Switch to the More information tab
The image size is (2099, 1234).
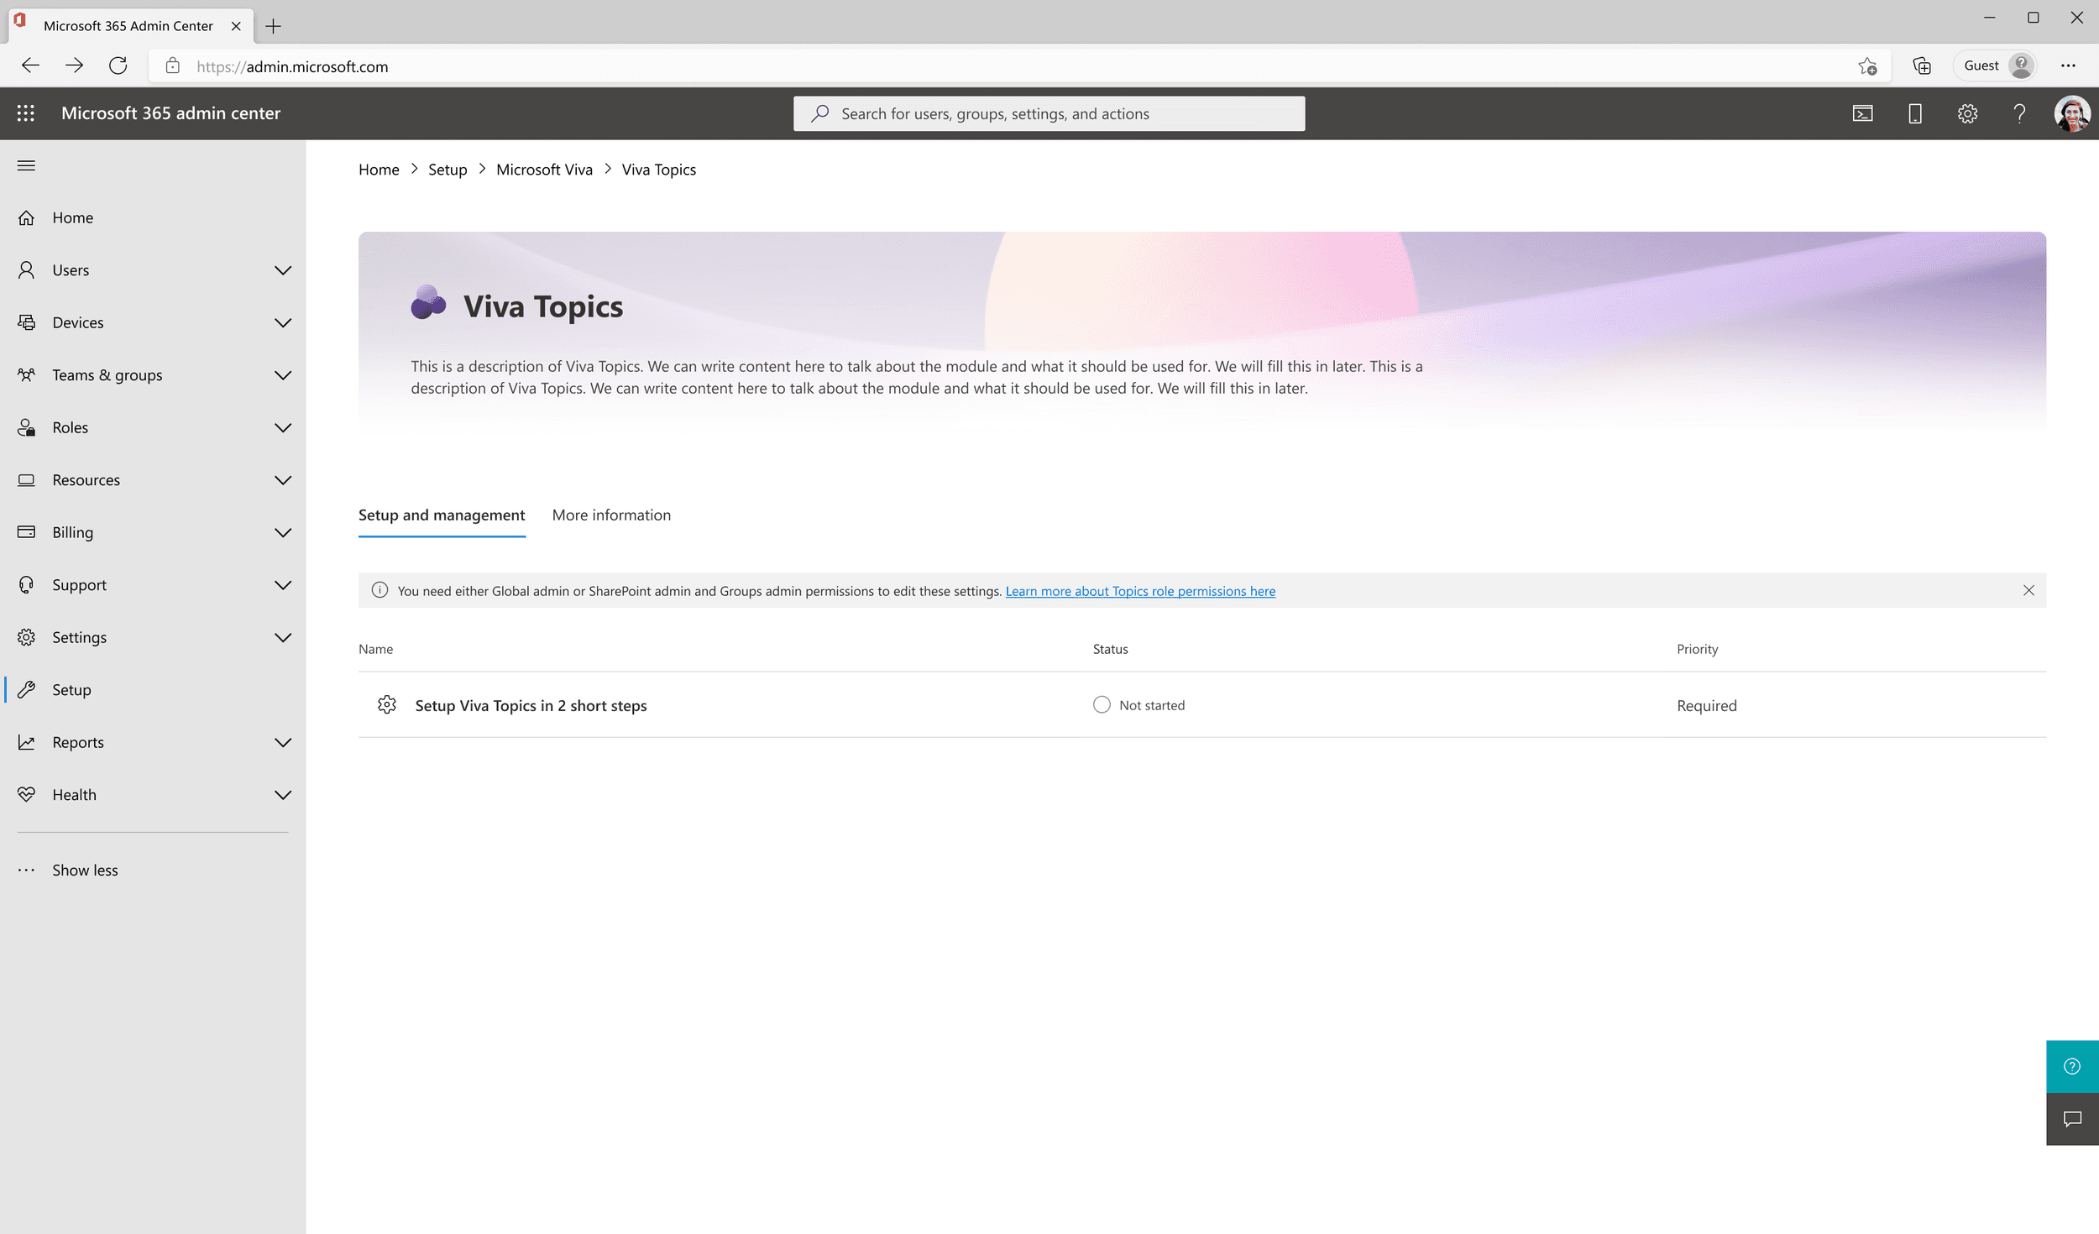click(611, 515)
